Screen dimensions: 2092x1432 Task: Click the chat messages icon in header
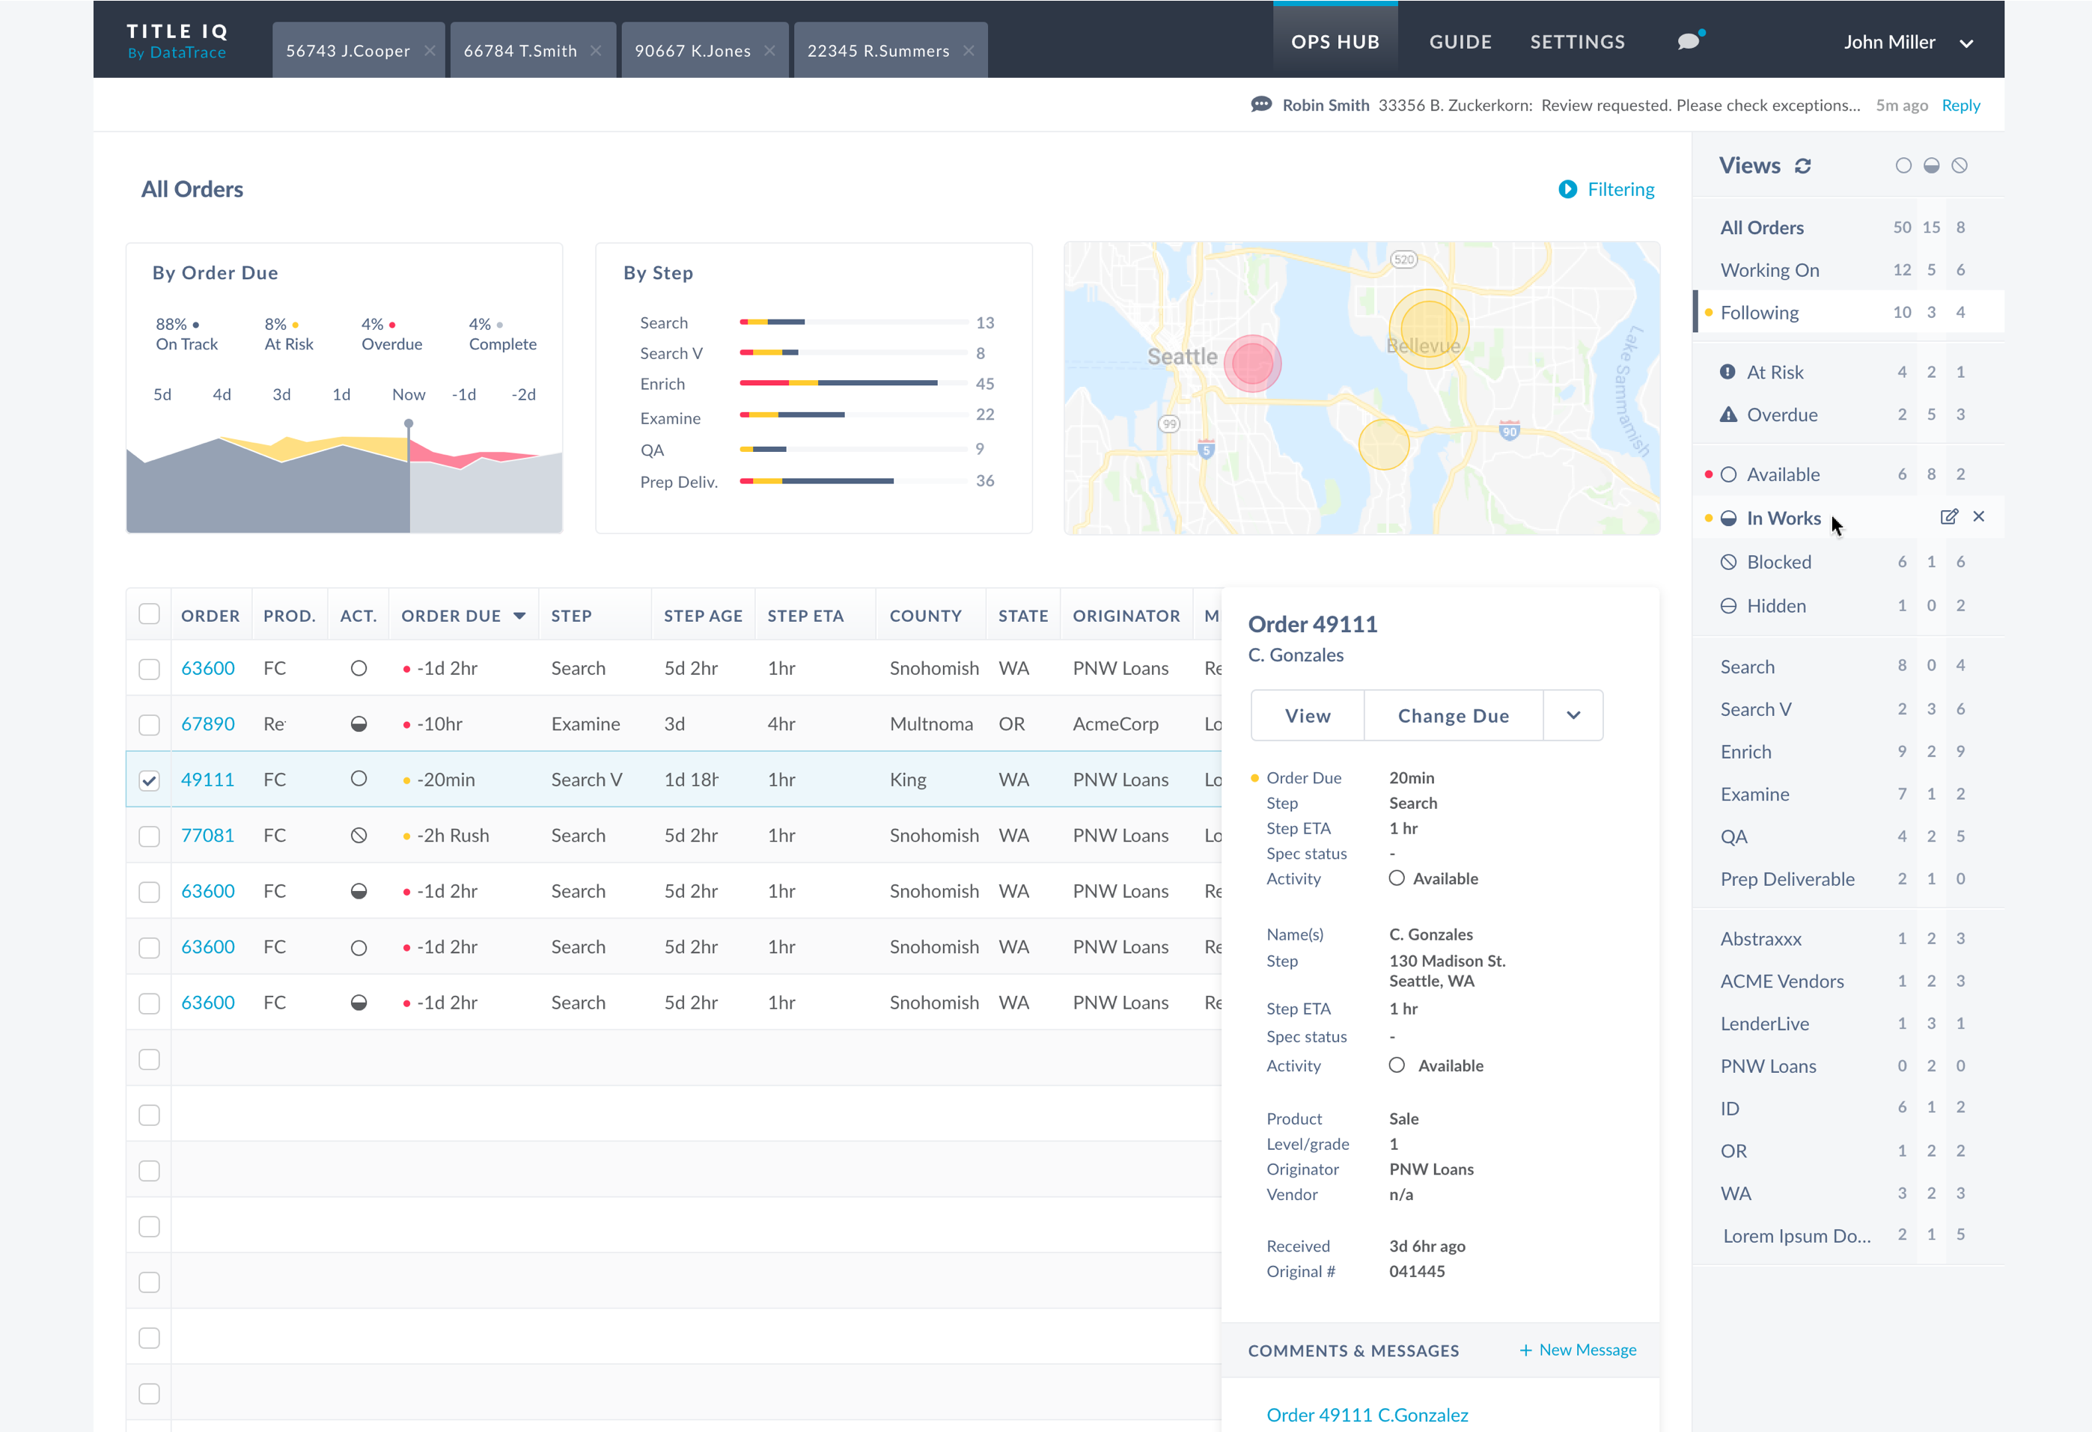coord(1689,41)
